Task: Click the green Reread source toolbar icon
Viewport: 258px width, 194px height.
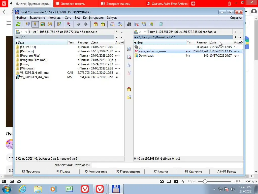Action: click(x=18, y=25)
